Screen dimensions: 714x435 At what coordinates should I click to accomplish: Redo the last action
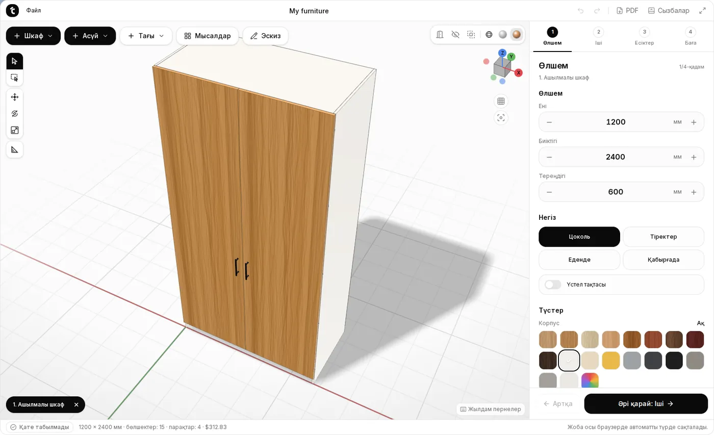click(597, 11)
